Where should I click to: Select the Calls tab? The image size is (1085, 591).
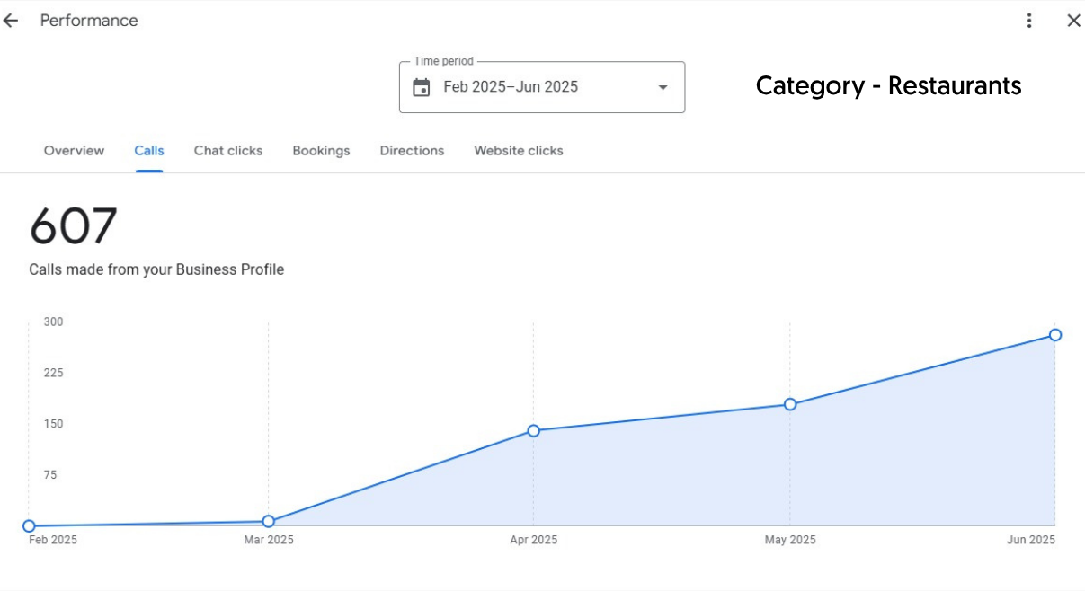click(149, 151)
